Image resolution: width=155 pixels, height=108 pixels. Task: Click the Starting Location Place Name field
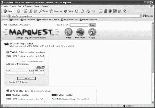pos(25,102)
